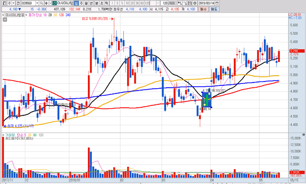Click the save chart floppy disk icon
The height and width of the screenshot is (184, 306).
[190, 3]
